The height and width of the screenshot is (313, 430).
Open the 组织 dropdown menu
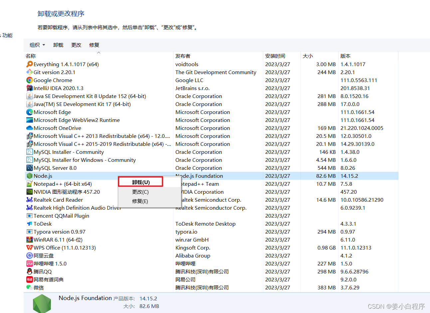click(x=37, y=45)
